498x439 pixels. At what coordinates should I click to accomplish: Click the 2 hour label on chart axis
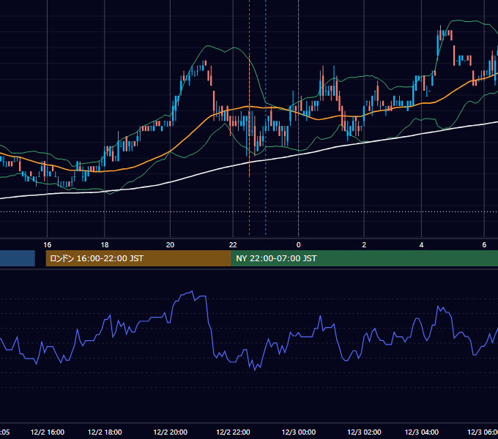click(364, 245)
